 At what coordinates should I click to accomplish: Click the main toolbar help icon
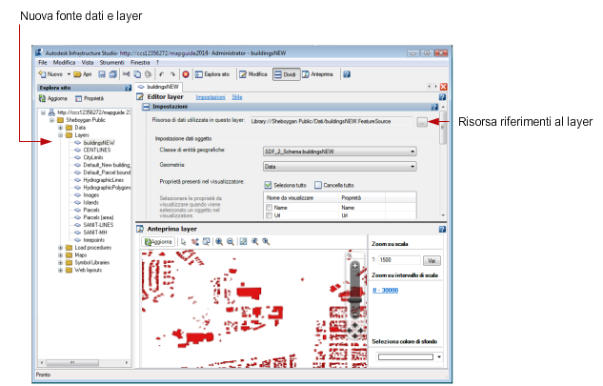coord(347,74)
